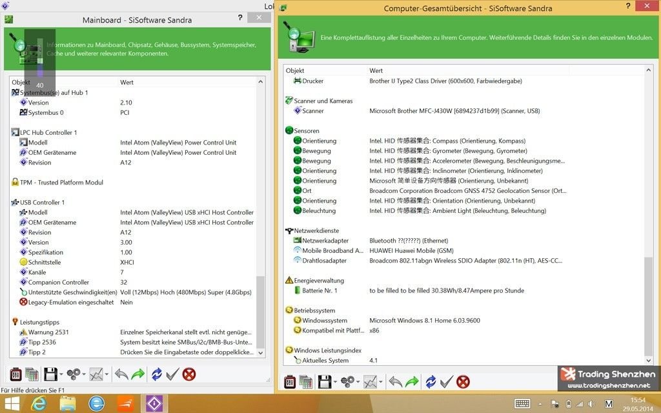Go forward with green arrow in Computer-Gesamtübersicht toolbar
The width and height of the screenshot is (661, 413).
[x=412, y=382]
